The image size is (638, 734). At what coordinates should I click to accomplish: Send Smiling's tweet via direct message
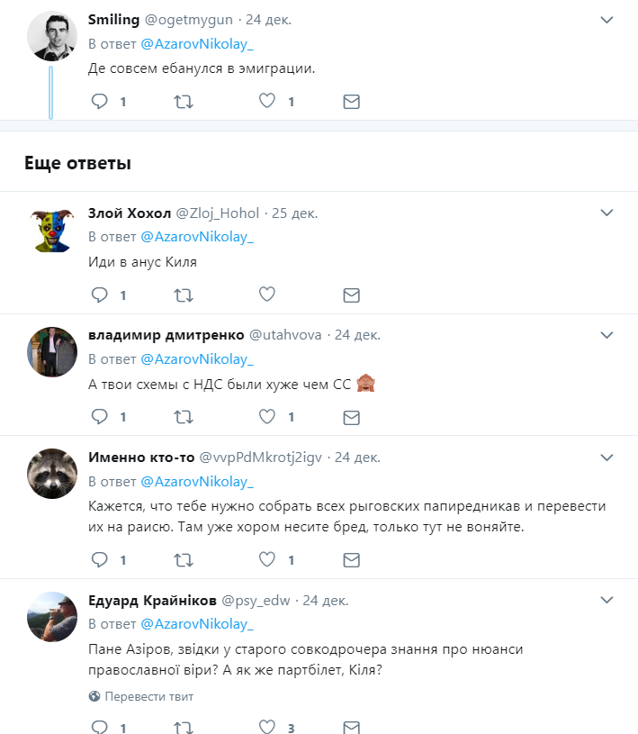(351, 102)
